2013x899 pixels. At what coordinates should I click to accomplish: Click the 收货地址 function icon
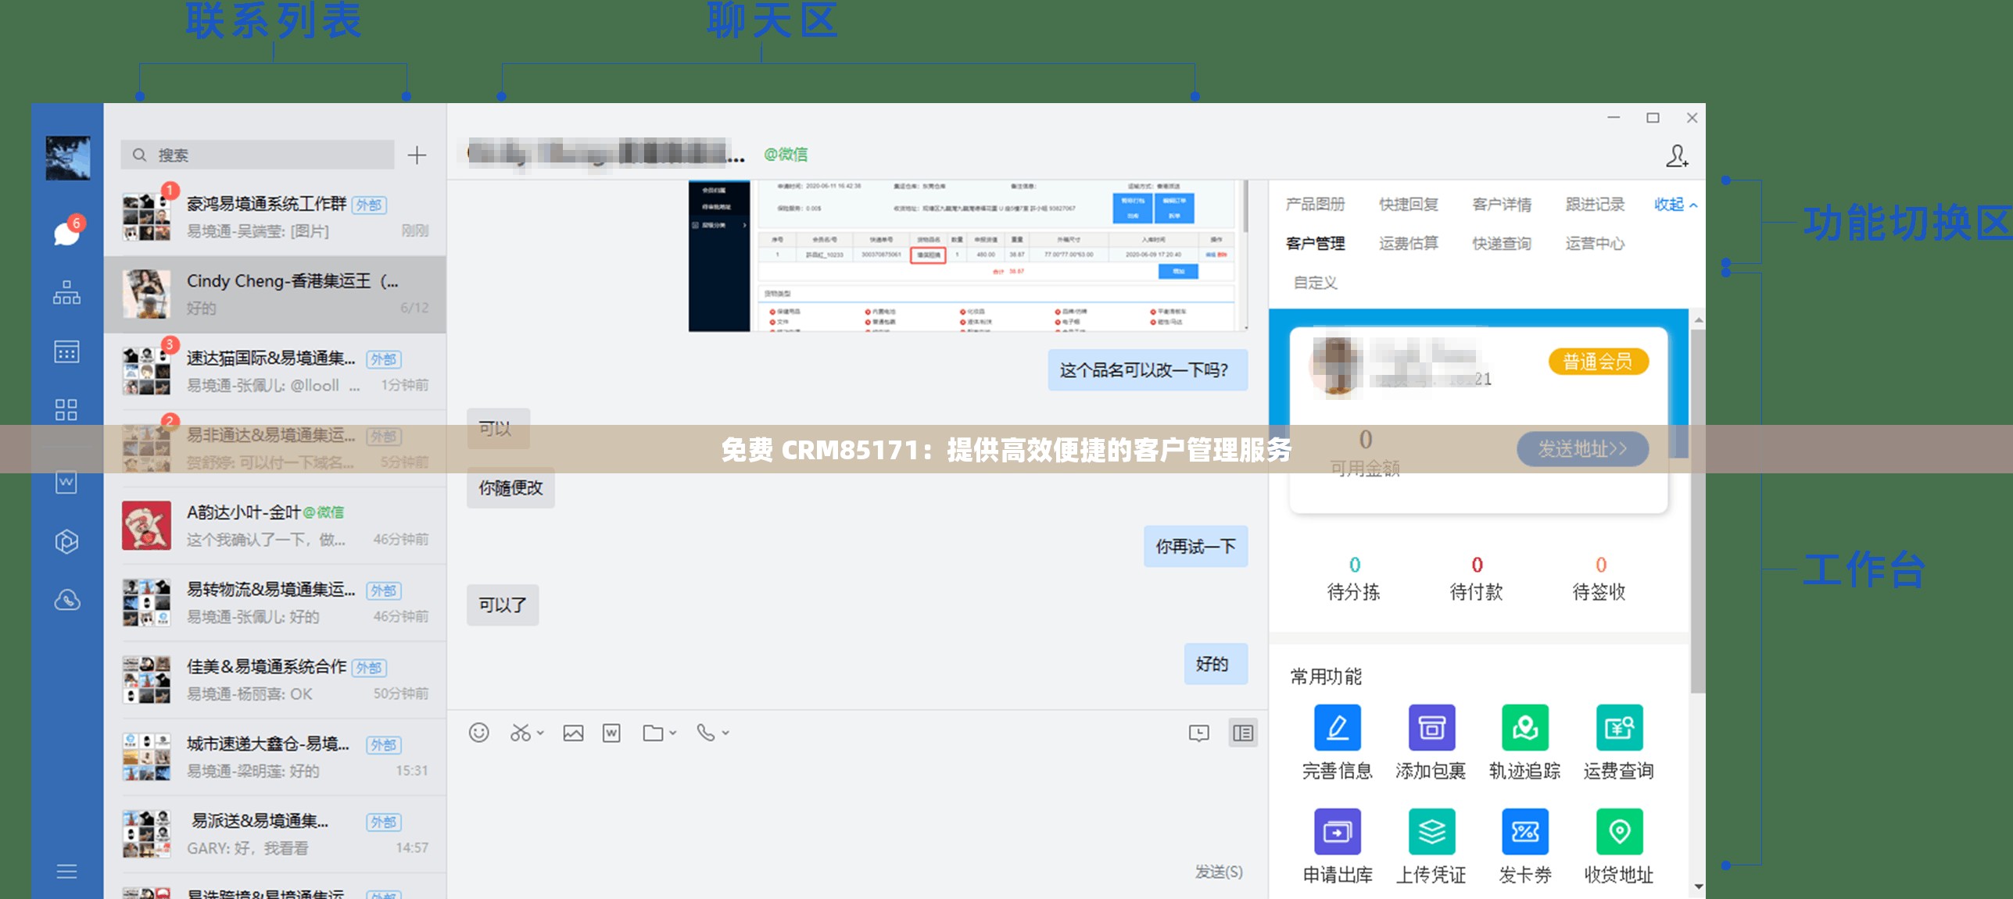[x=1619, y=832]
